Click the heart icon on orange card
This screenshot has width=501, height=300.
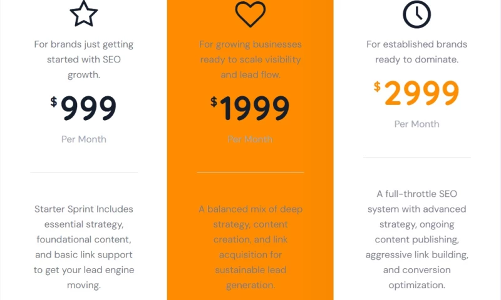(x=250, y=14)
